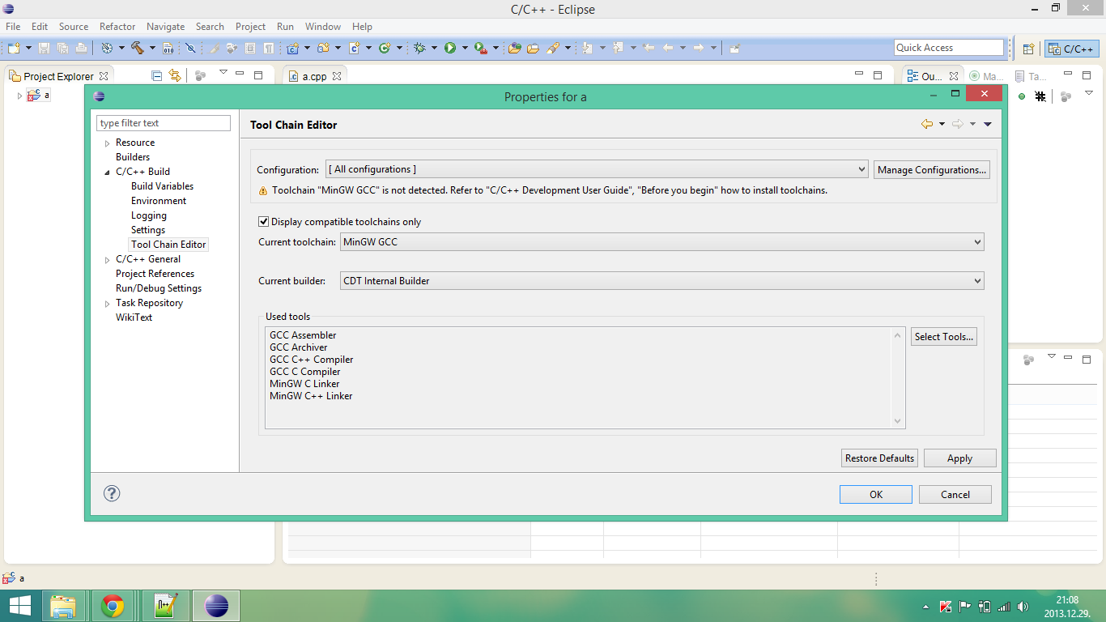Click the OK button

(x=876, y=494)
